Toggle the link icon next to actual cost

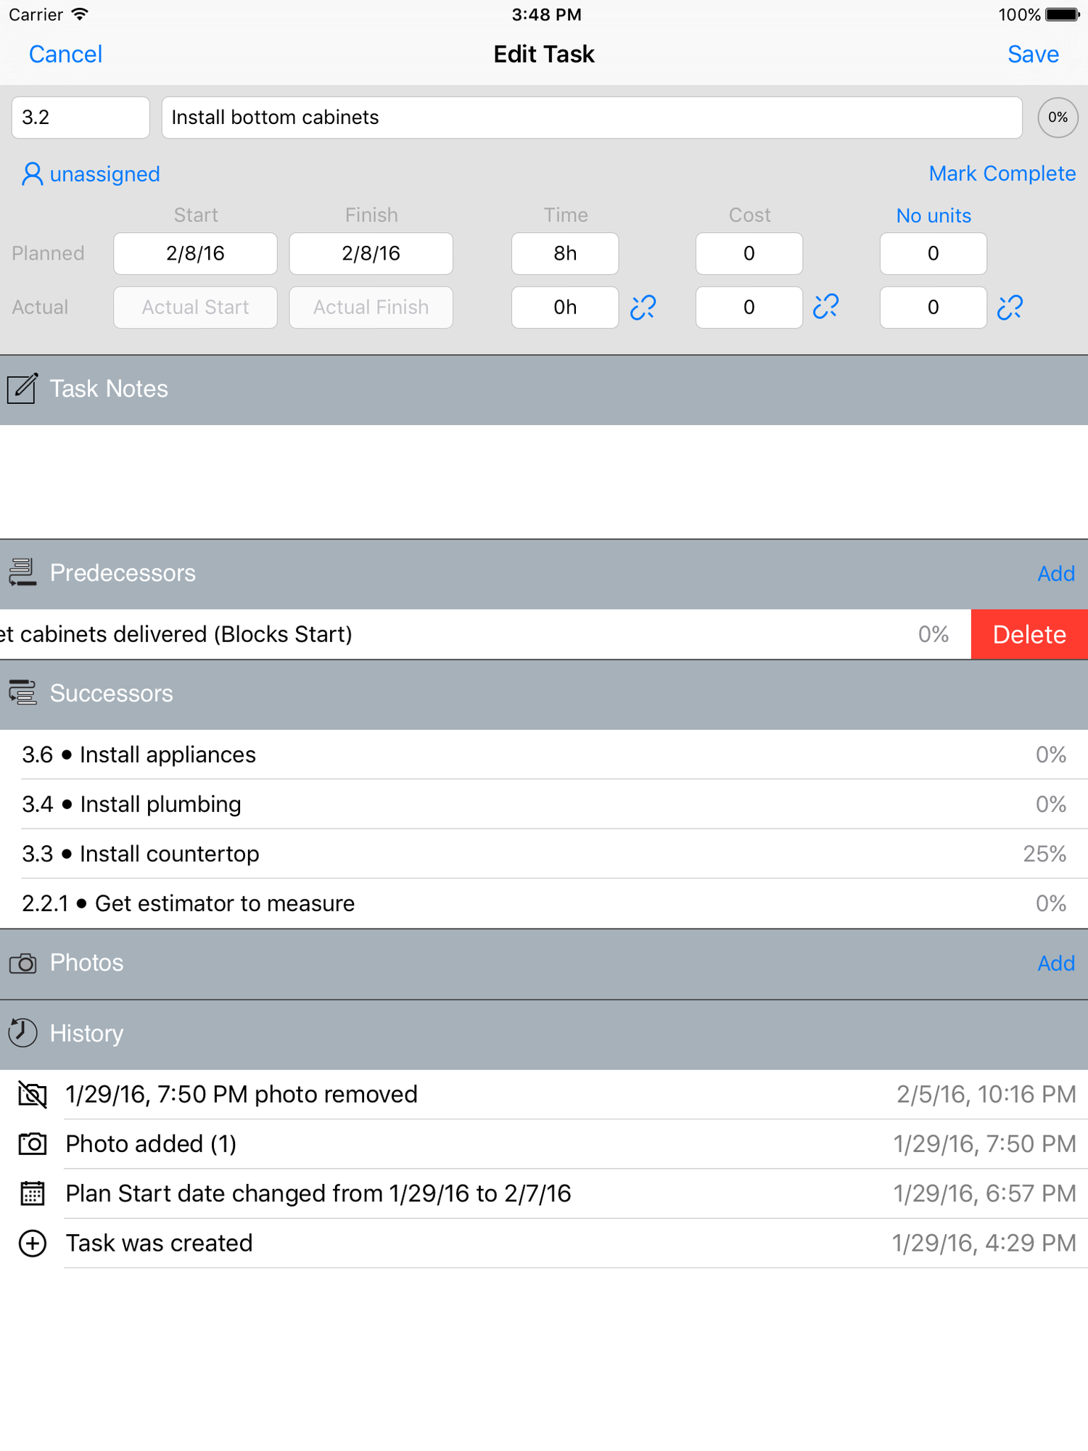[x=826, y=308]
